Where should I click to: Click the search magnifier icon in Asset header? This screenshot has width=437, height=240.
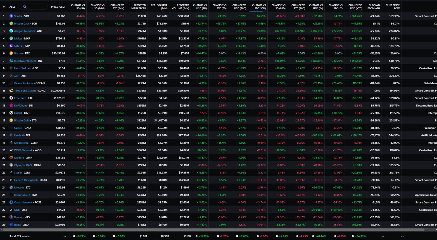(x=25, y=7)
